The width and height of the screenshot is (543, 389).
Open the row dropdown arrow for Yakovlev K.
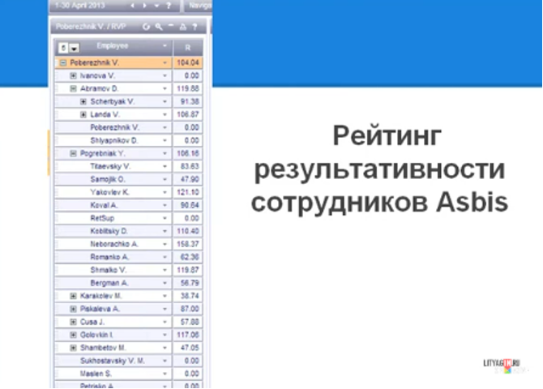point(165,192)
